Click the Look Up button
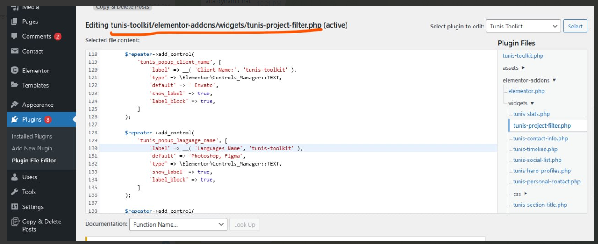 (244, 224)
